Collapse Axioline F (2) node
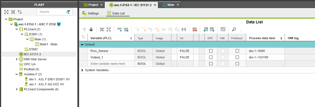This screenshot has height=107, width=315. [x=17, y=74]
